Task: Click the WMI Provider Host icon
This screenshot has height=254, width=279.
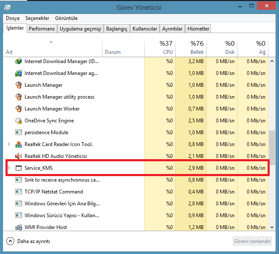Action: [18, 227]
